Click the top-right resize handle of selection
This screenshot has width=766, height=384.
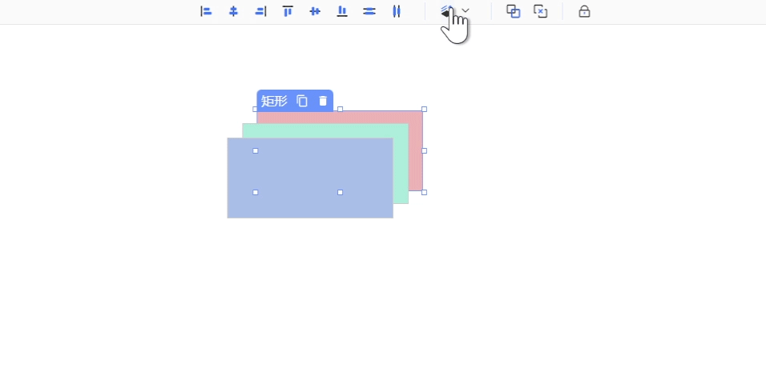click(x=424, y=110)
